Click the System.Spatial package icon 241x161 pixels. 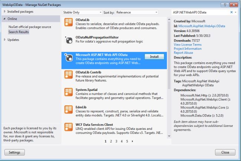[69, 92]
